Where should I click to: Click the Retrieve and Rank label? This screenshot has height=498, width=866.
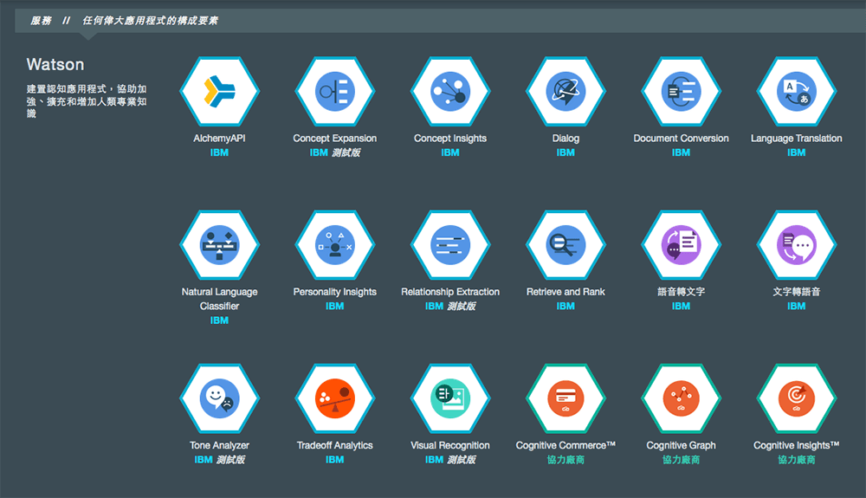(565, 292)
